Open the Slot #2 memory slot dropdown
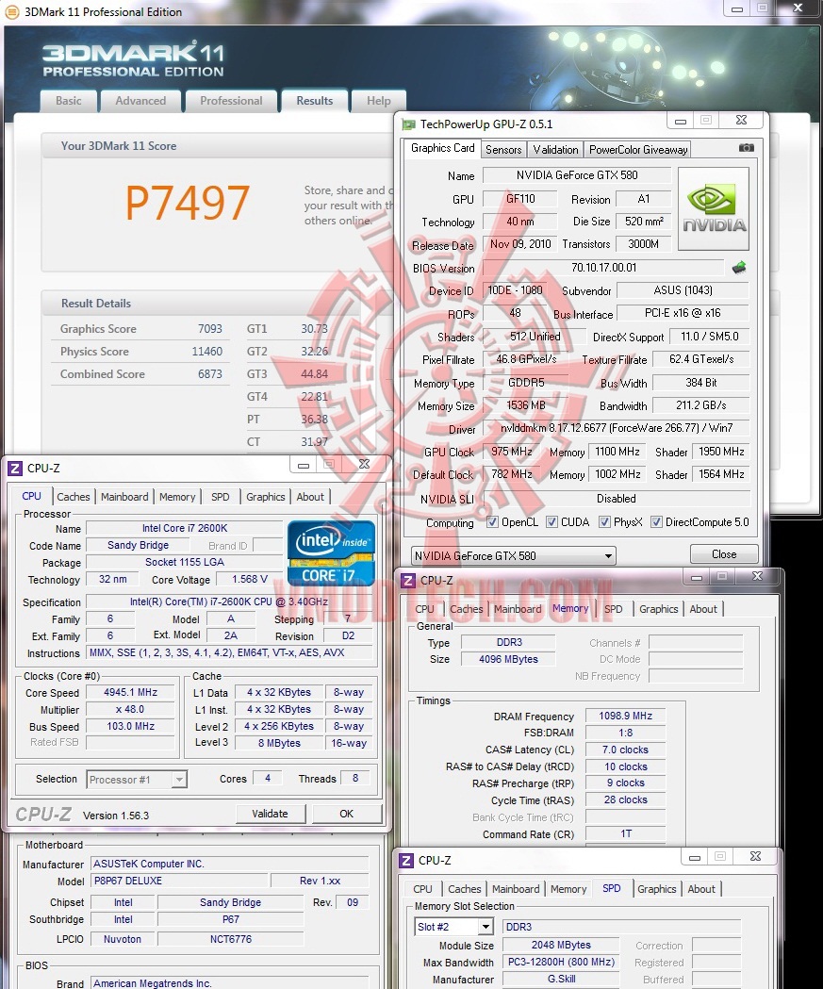 pyautogui.click(x=453, y=927)
